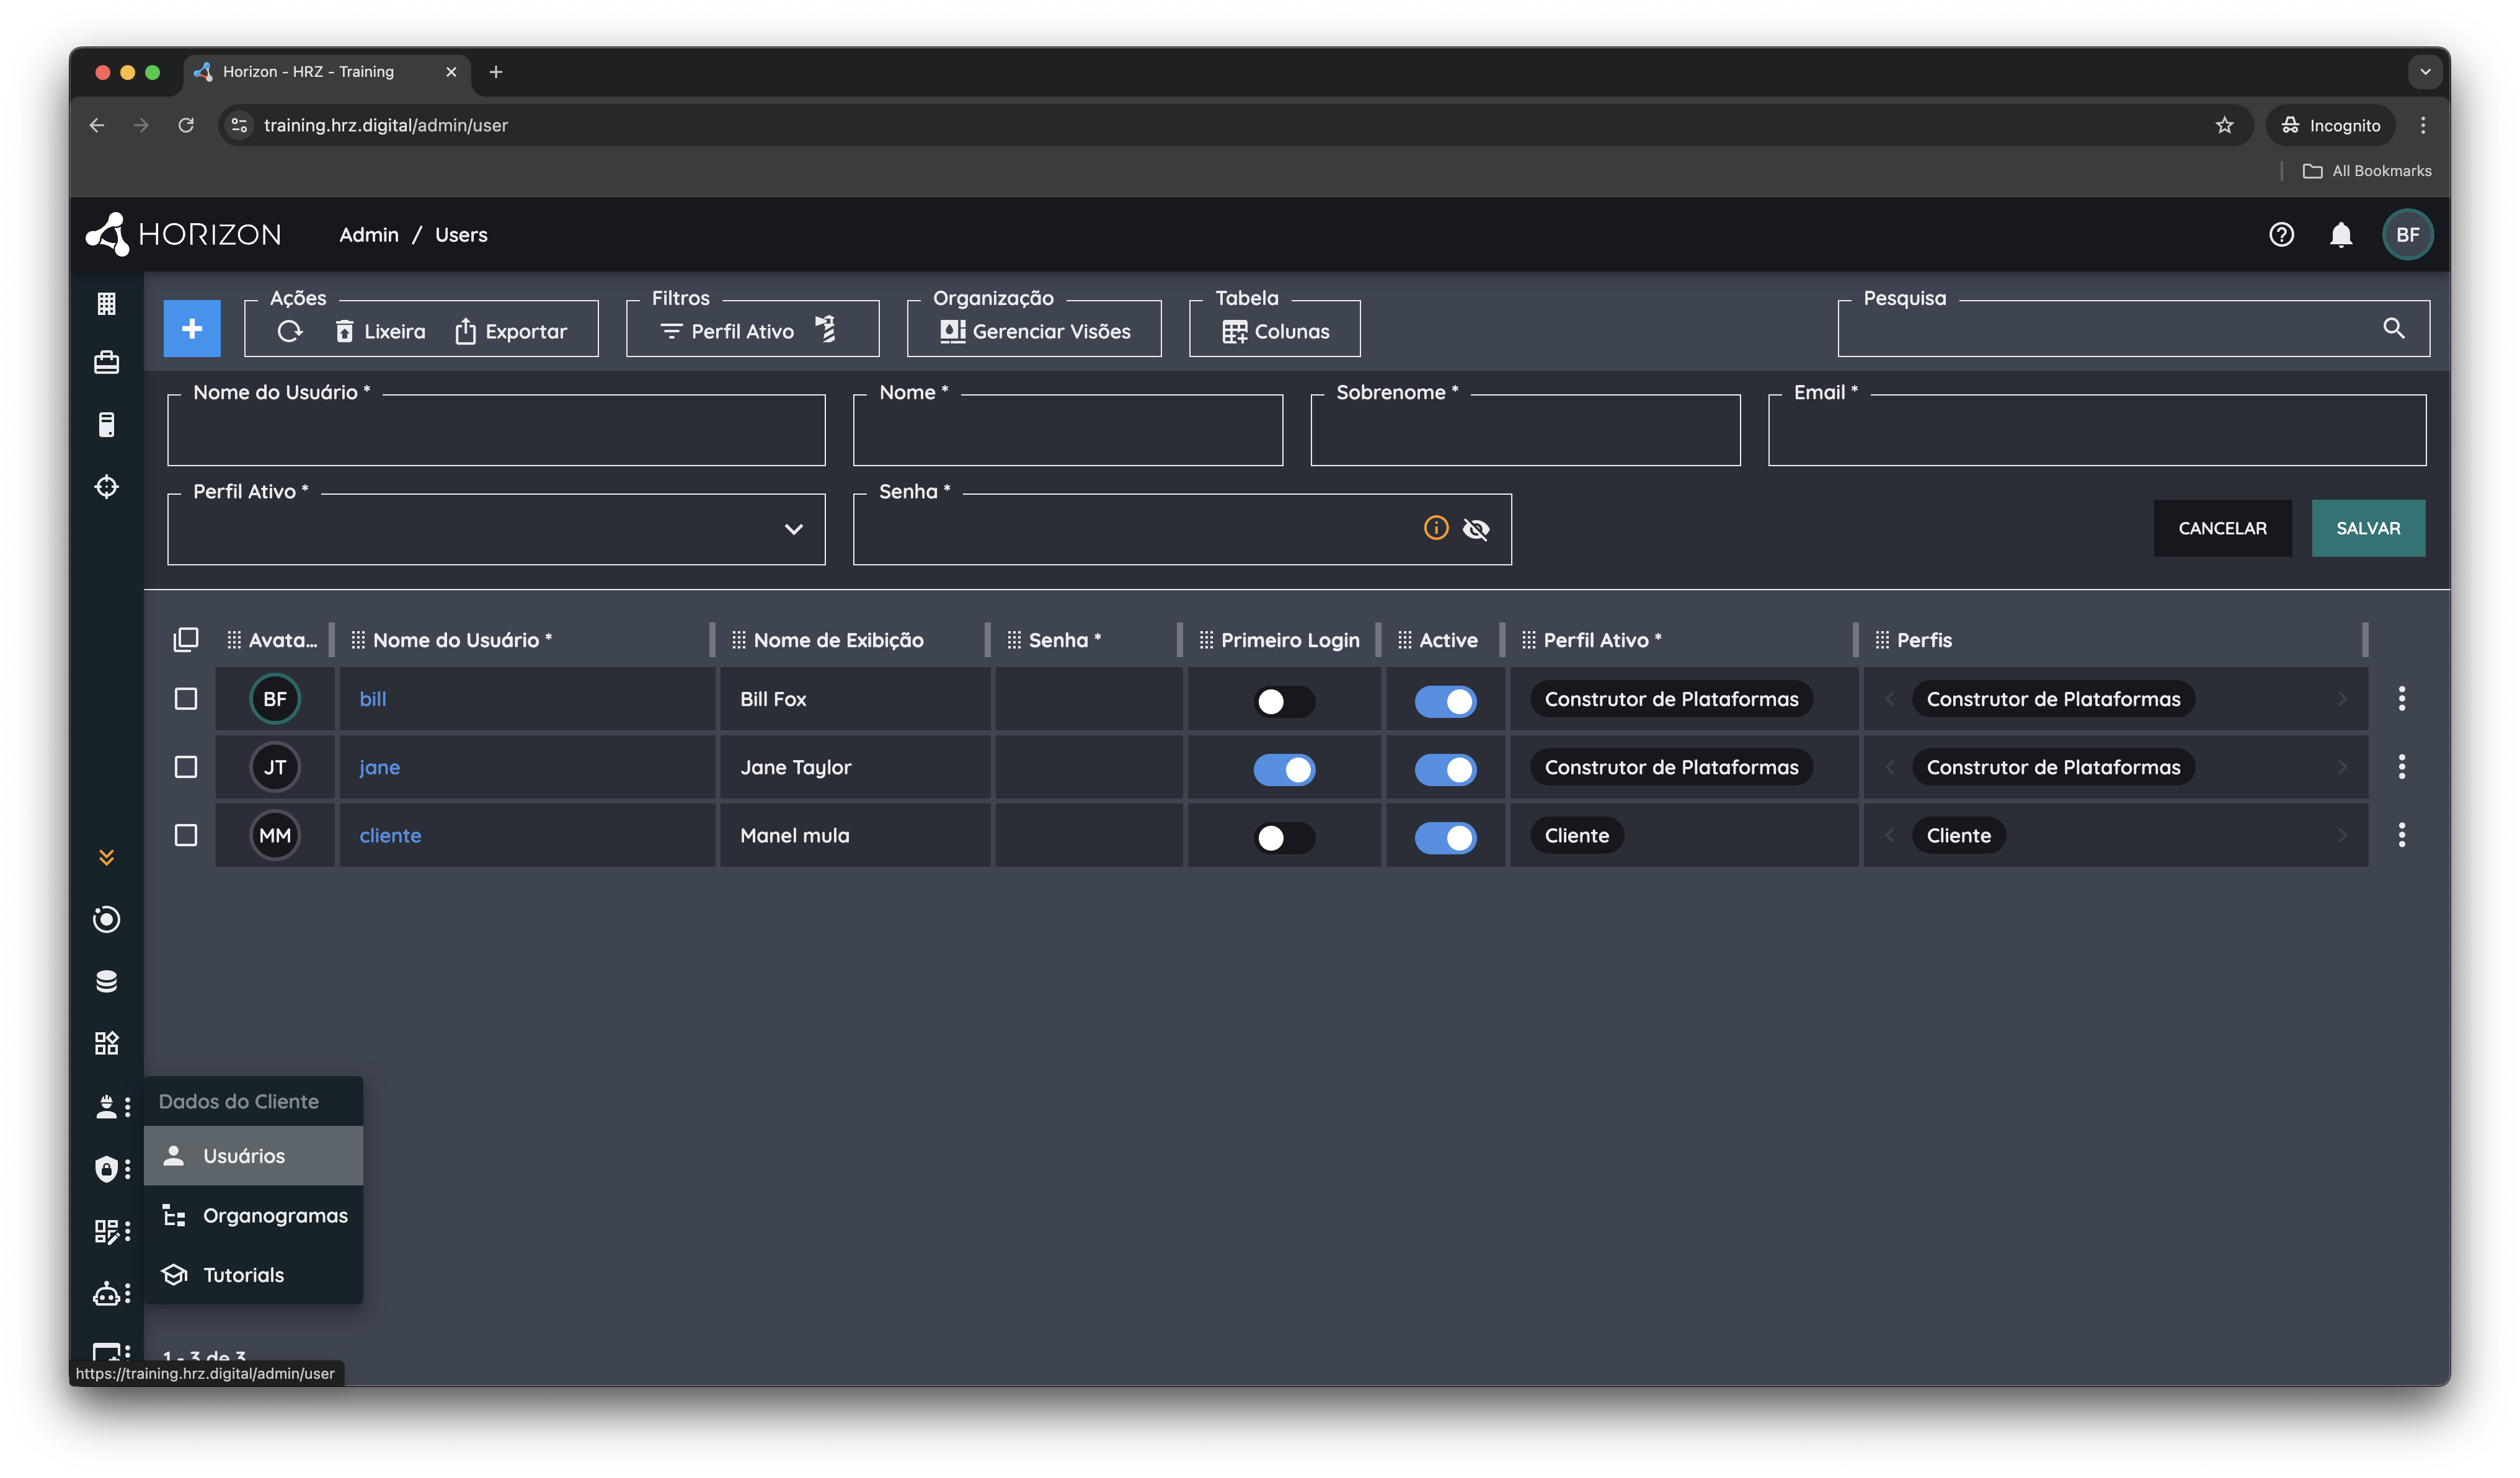Open the crosshair target icon in the sidebar
2520x1478 pixels.
tap(107, 487)
